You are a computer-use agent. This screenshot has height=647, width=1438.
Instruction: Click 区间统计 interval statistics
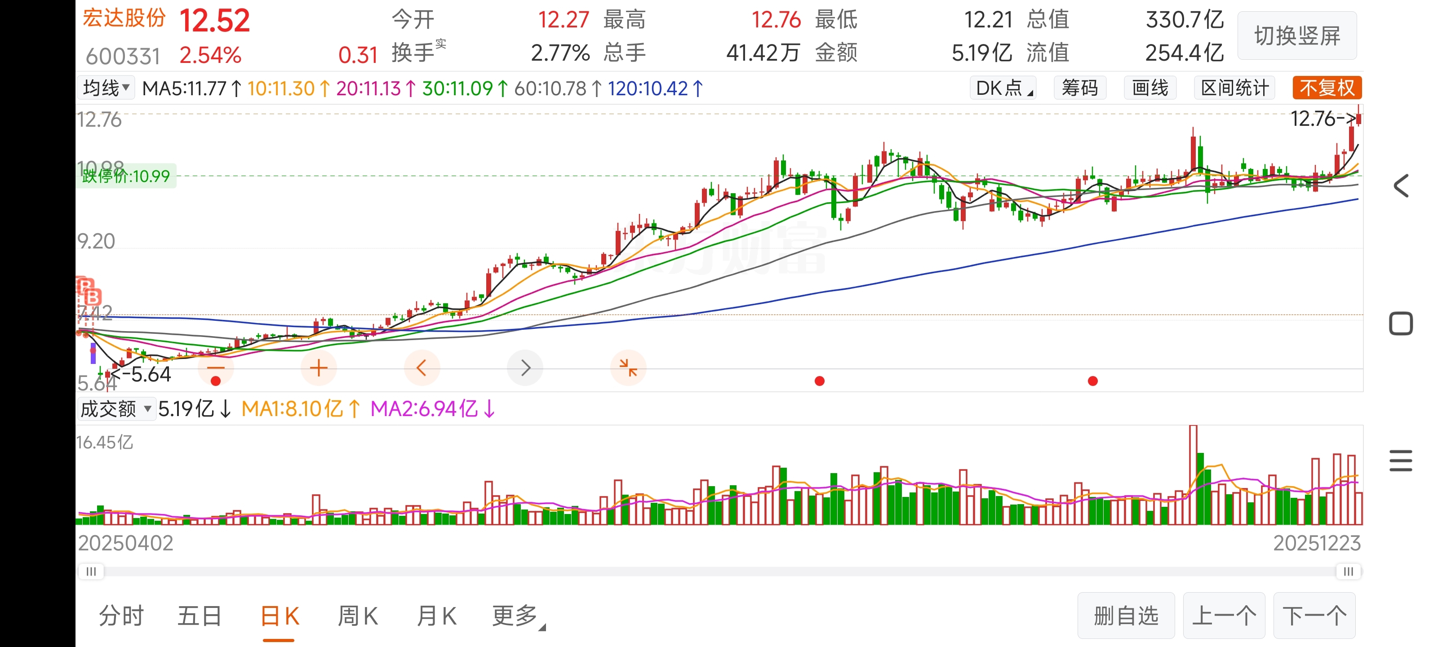pyautogui.click(x=1234, y=88)
